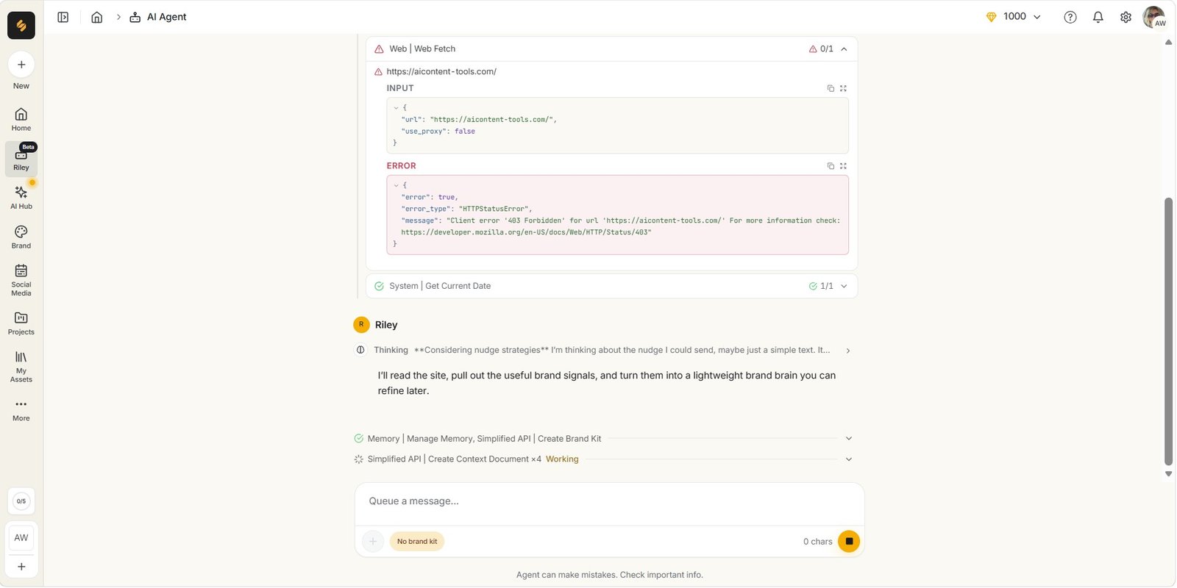Viewport: 1177px width, 588px height.
Task: Open the help question mark icon
Action: pos(1070,17)
